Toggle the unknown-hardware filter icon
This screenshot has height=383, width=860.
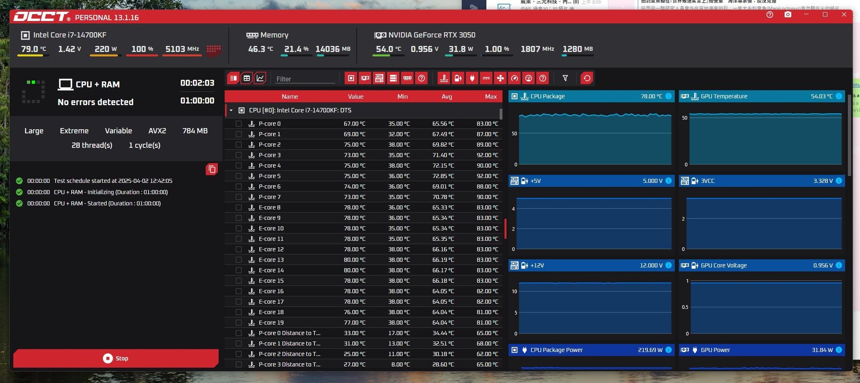(421, 78)
